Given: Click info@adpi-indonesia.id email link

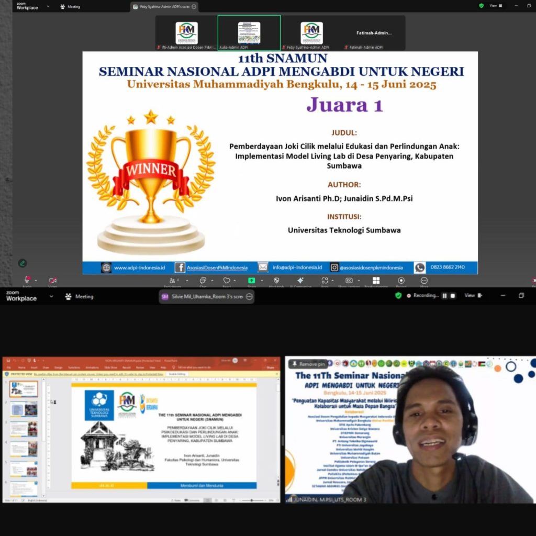Looking at the screenshot, I should pos(297,267).
